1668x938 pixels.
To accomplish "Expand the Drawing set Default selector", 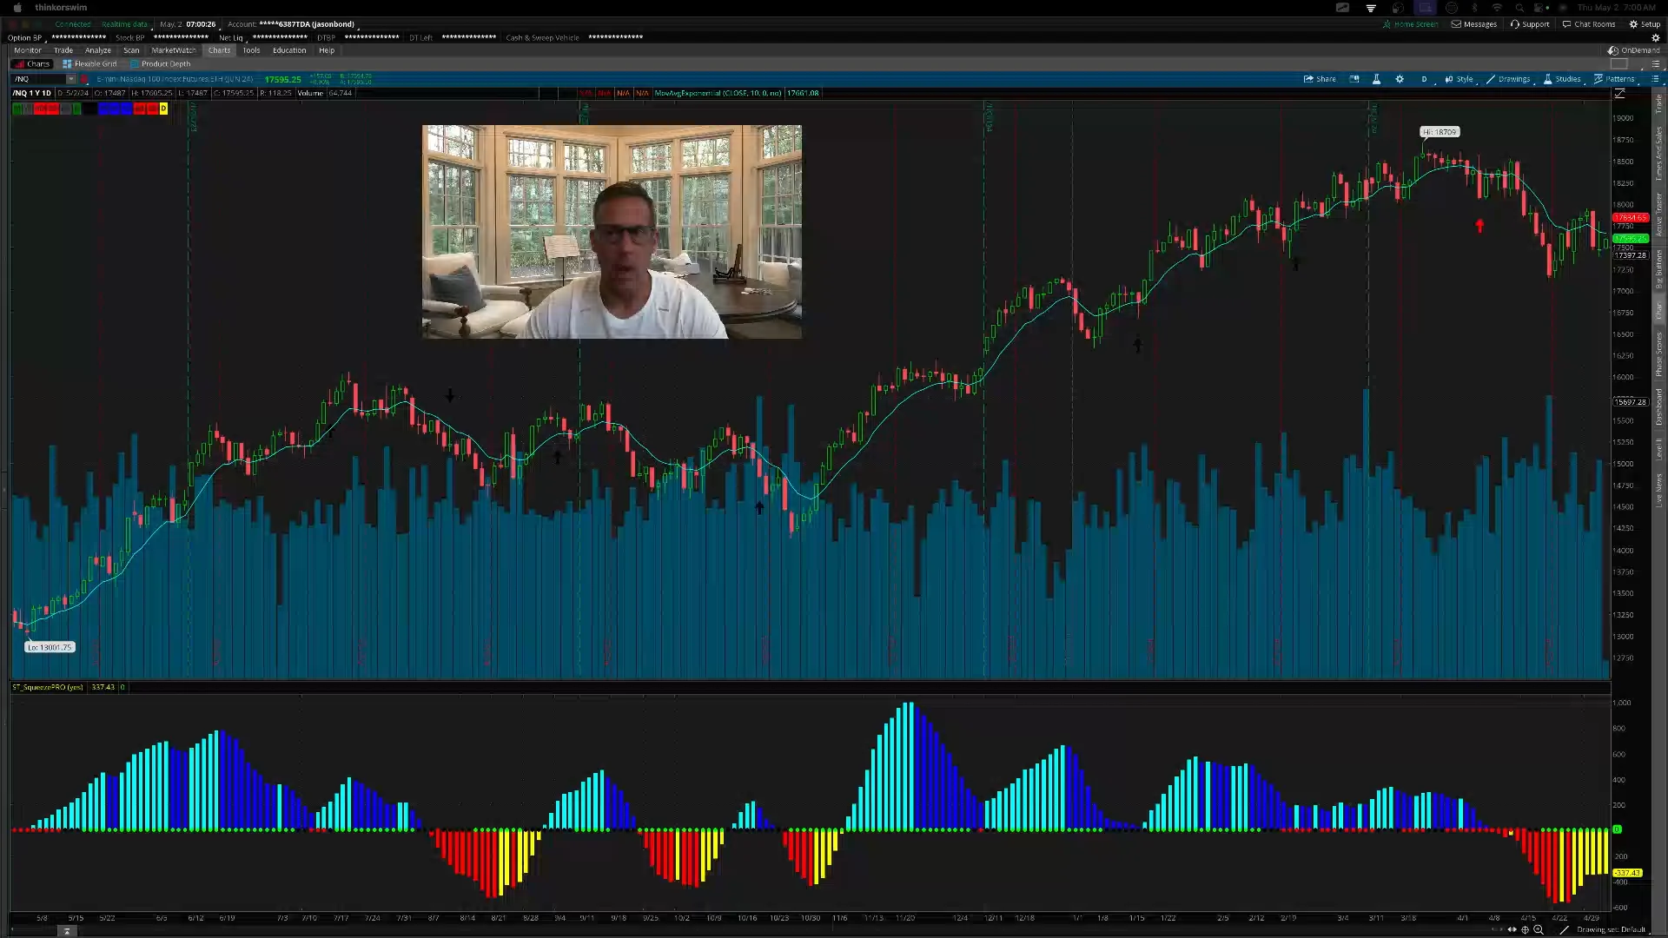I will click(1612, 929).
